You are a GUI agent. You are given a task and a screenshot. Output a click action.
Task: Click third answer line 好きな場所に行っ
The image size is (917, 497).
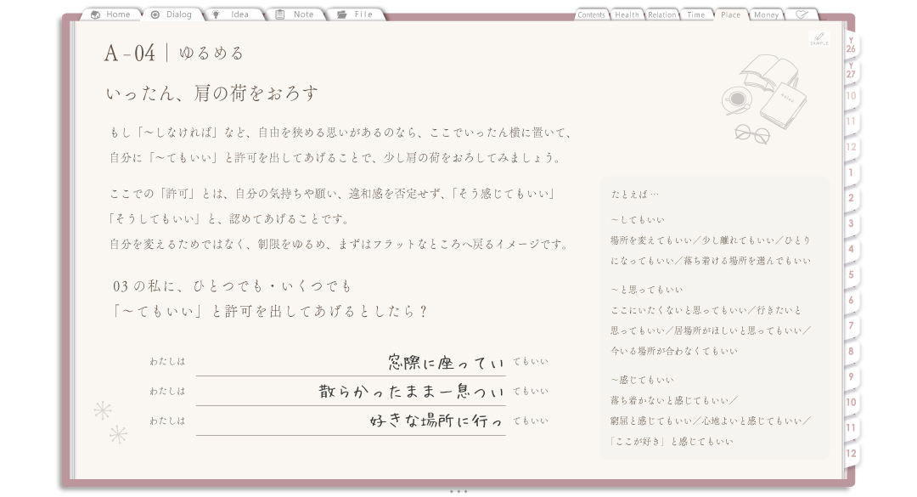click(x=351, y=421)
